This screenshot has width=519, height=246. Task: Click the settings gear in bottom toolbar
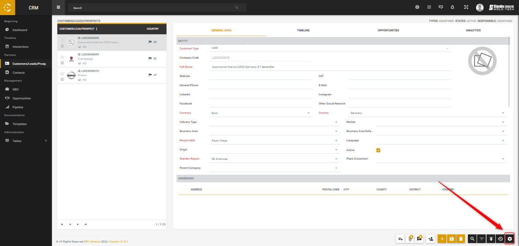509,239
